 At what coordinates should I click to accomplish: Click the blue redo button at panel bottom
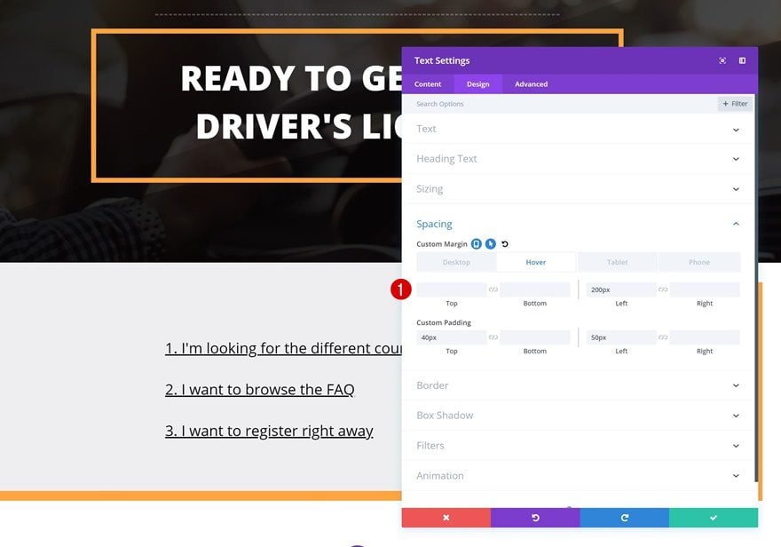(625, 518)
